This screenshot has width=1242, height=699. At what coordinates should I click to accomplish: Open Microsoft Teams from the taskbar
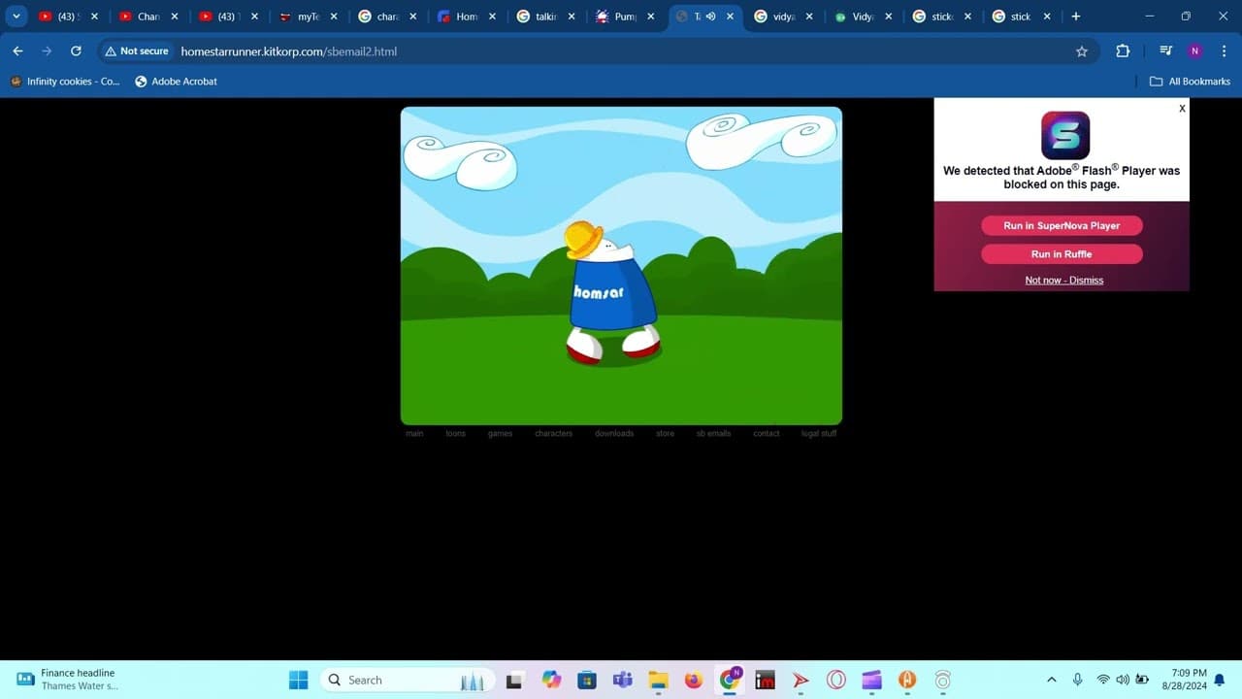pyautogui.click(x=622, y=680)
